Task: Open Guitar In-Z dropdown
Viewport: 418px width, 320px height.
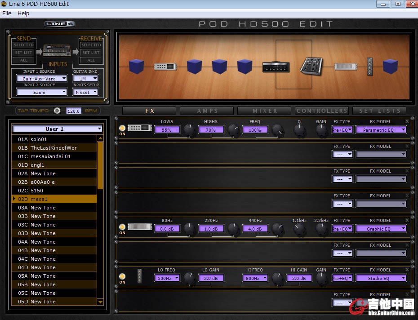Action: (85, 78)
